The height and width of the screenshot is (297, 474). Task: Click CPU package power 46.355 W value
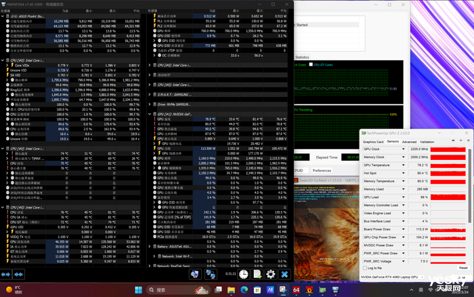(x=62, y=242)
